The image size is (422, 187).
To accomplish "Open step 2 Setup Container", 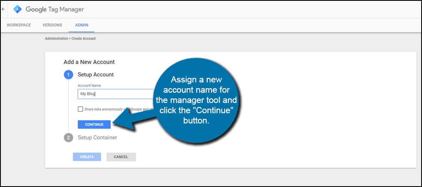I will point(97,138).
